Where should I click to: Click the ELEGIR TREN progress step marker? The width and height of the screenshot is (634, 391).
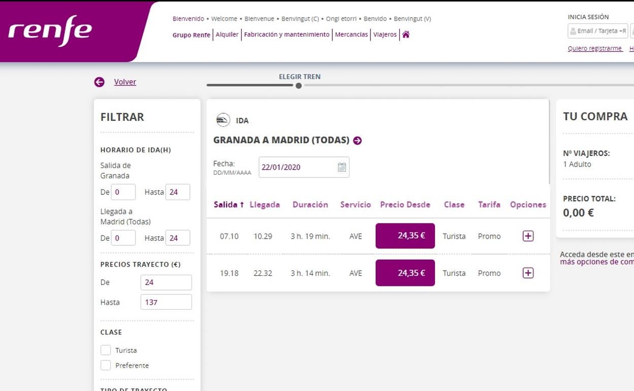coord(299,86)
